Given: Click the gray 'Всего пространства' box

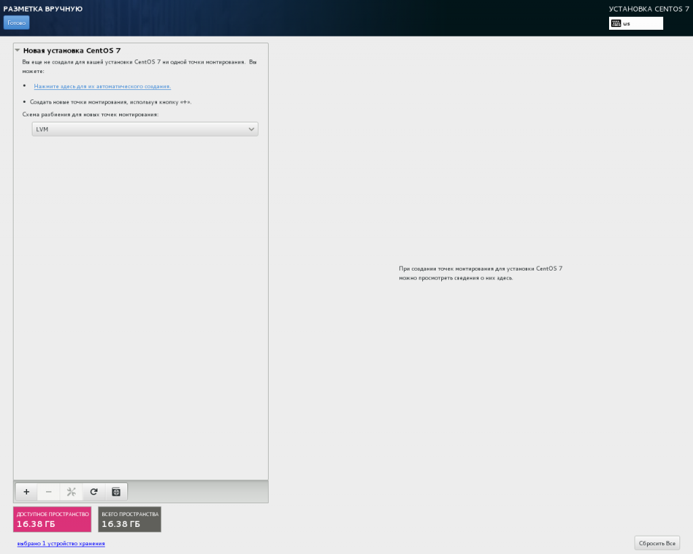Looking at the screenshot, I should [129, 519].
